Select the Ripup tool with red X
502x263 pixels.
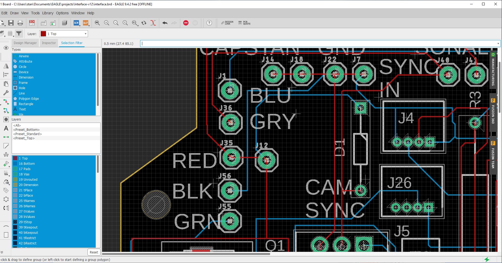click(6, 102)
